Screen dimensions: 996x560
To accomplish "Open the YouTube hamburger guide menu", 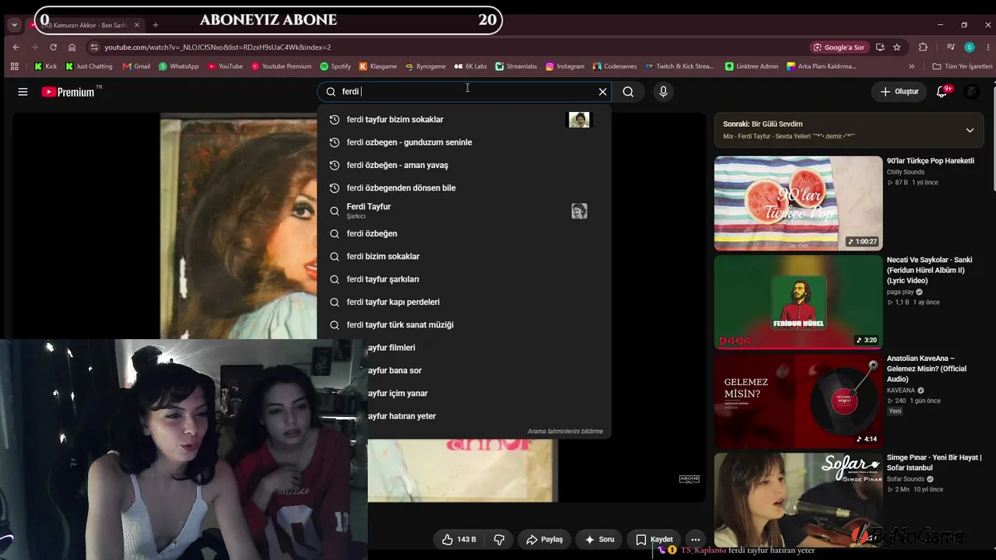I will tap(23, 92).
